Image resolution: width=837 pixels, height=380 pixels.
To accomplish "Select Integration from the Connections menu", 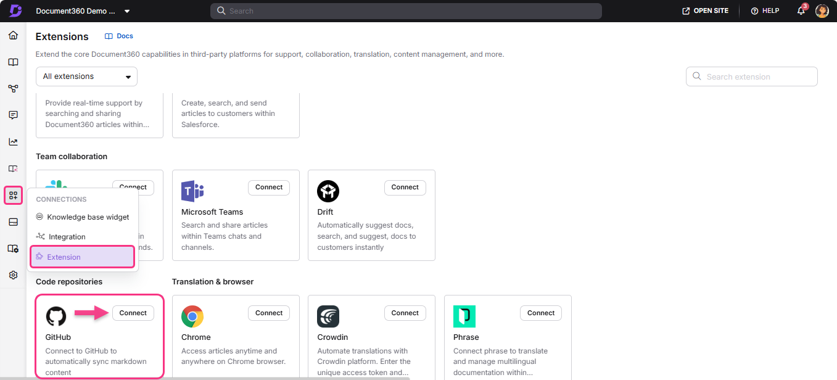I will (x=65, y=236).
